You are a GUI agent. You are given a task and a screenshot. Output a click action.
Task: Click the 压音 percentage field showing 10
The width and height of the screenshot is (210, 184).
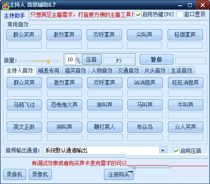tap(70, 59)
